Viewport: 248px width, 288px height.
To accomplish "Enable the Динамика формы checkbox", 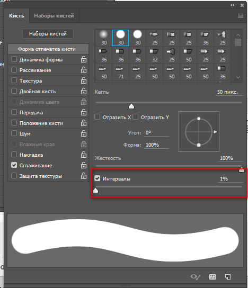I will (x=14, y=59).
